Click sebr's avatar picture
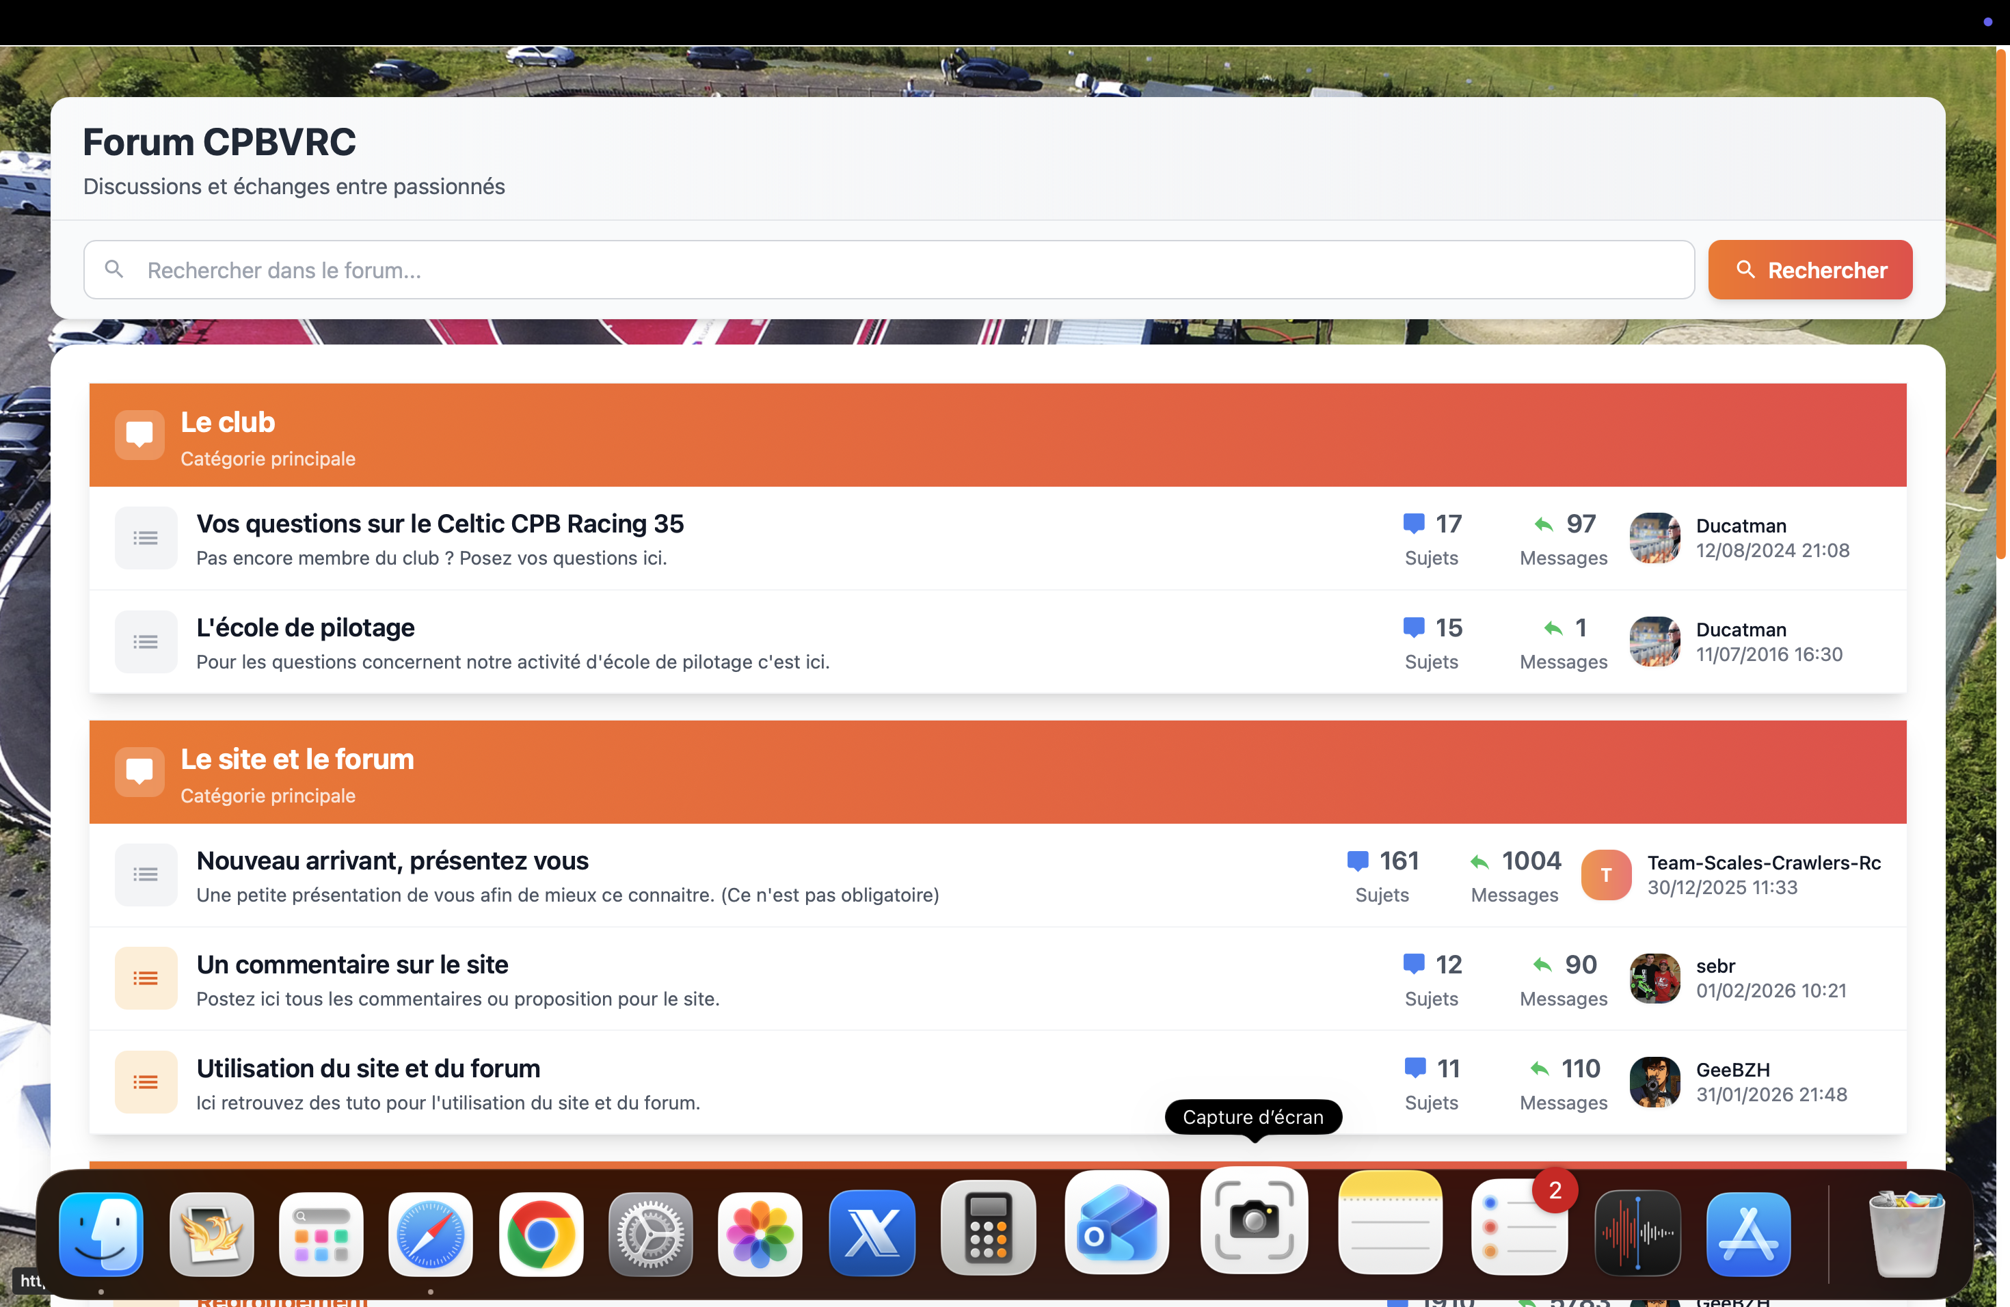Screen dimensions: 2010x1307 [x=1654, y=978]
